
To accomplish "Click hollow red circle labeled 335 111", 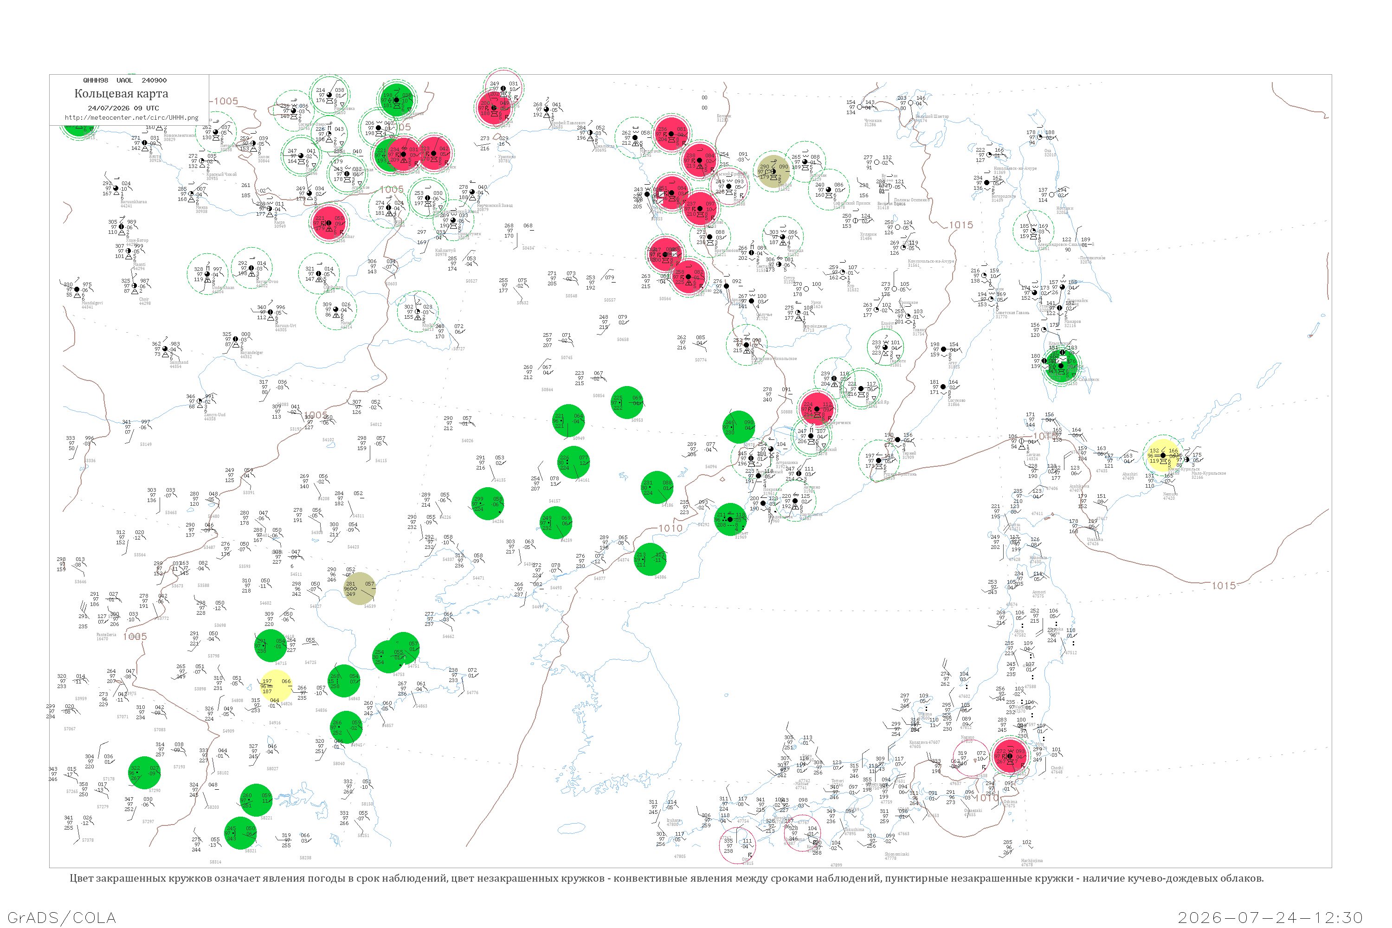I will tap(737, 845).
